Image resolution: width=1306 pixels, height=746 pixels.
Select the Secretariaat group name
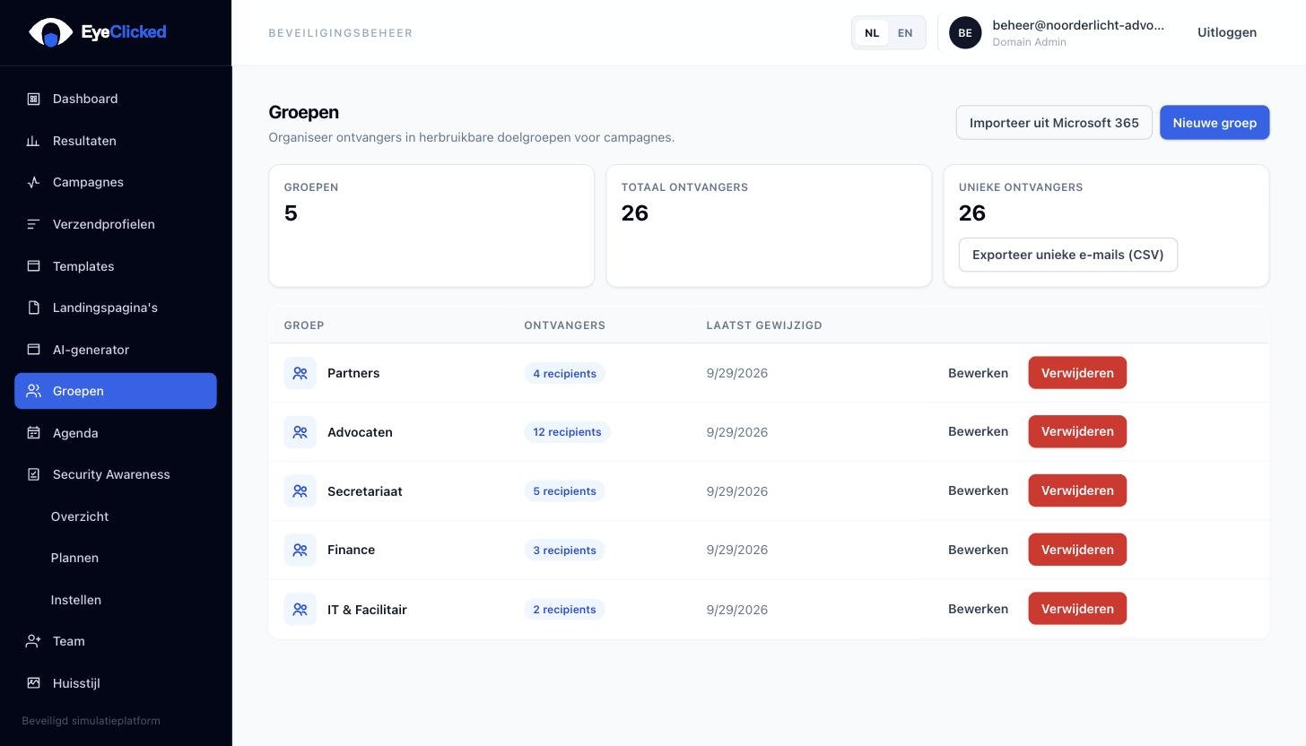(364, 491)
